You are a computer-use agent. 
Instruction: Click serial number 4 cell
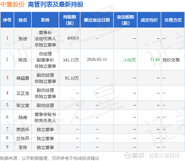(7, 93)
